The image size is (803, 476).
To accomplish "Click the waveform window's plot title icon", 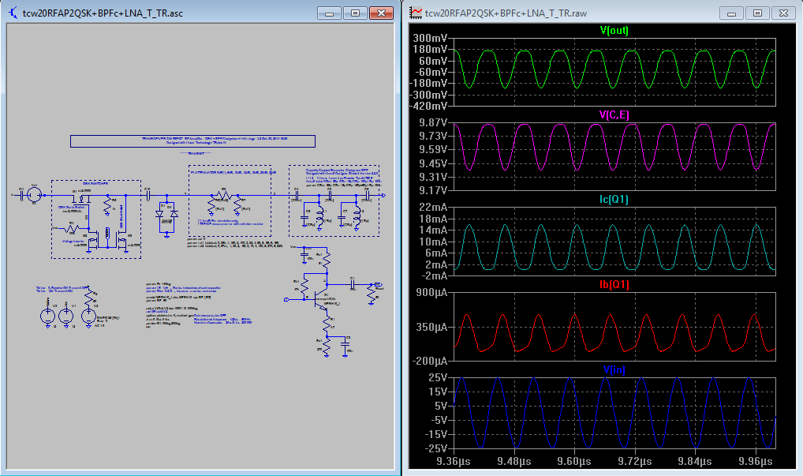I will pyautogui.click(x=415, y=13).
